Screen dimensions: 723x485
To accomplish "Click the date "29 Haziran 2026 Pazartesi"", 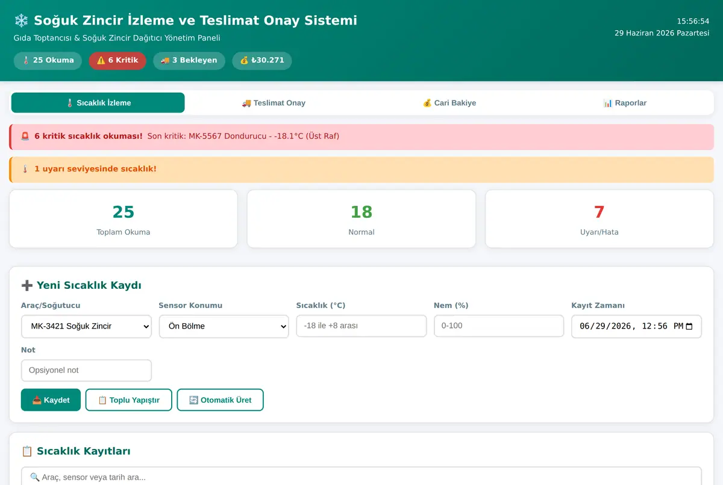I will click(x=662, y=33).
